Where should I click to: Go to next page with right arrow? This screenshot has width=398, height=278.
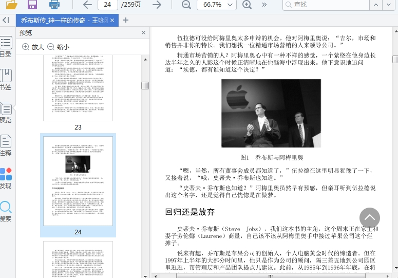(x=157, y=5)
